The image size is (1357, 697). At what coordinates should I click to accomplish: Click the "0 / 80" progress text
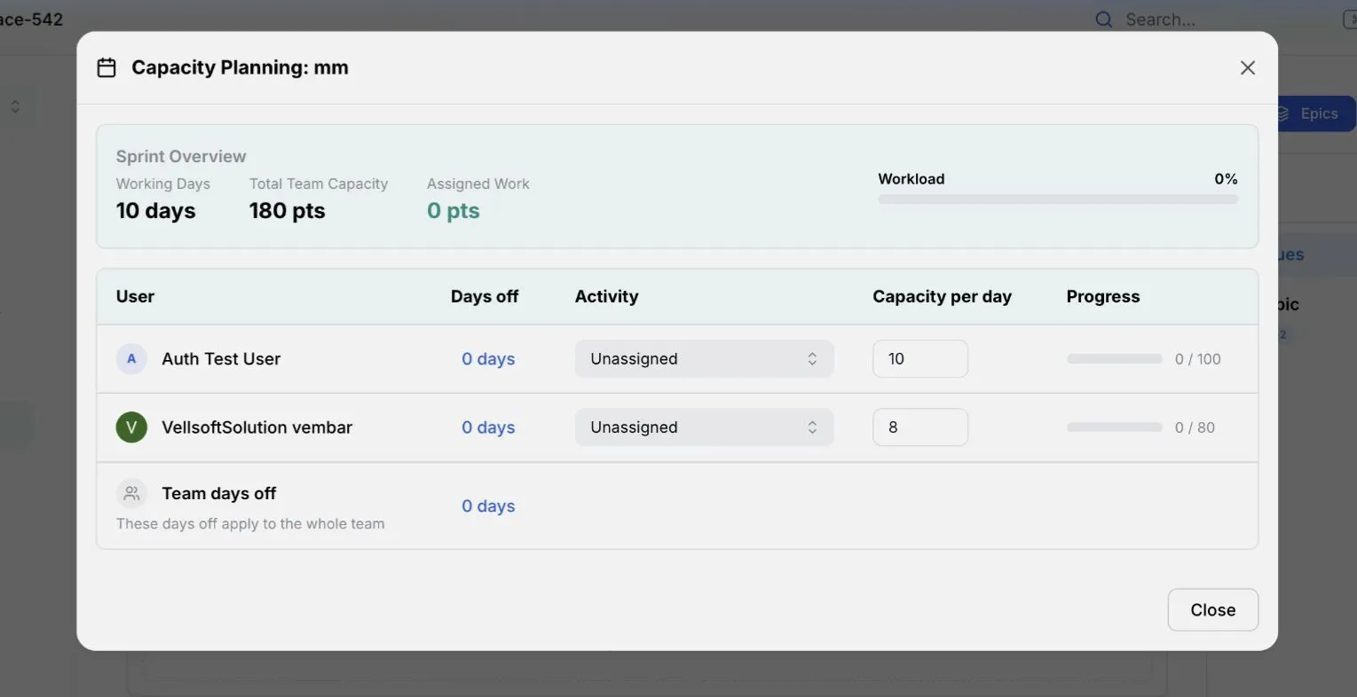coord(1195,427)
